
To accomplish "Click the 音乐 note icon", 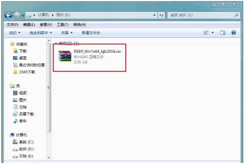I will click(x=15, y=121).
